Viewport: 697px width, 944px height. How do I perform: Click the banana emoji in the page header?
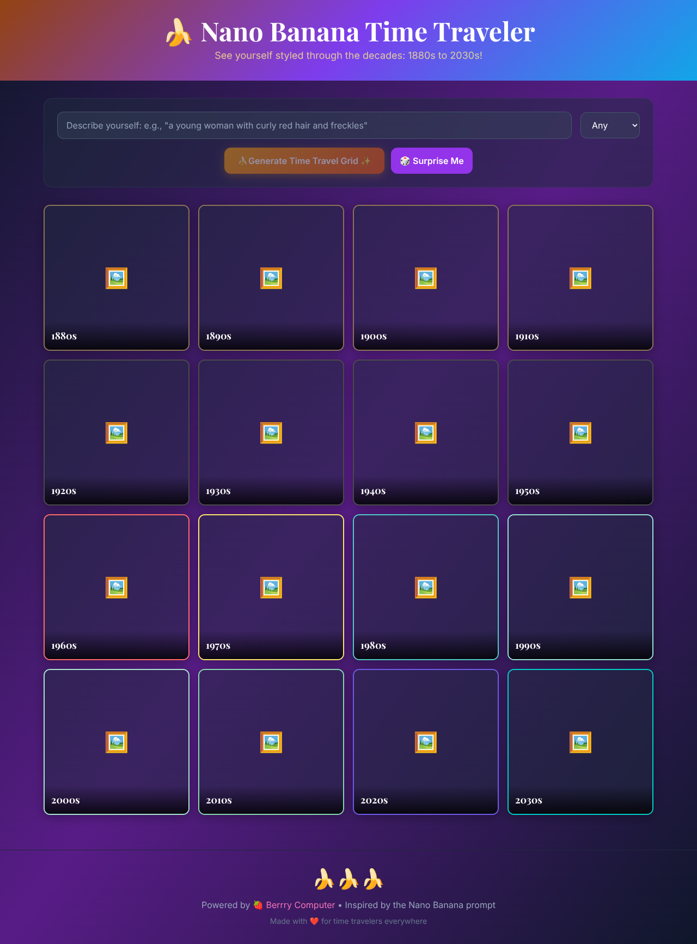[178, 33]
